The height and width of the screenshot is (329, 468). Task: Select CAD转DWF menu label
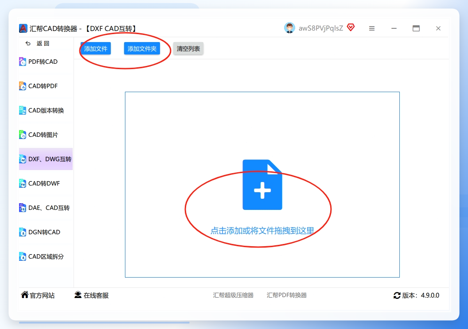(x=44, y=183)
